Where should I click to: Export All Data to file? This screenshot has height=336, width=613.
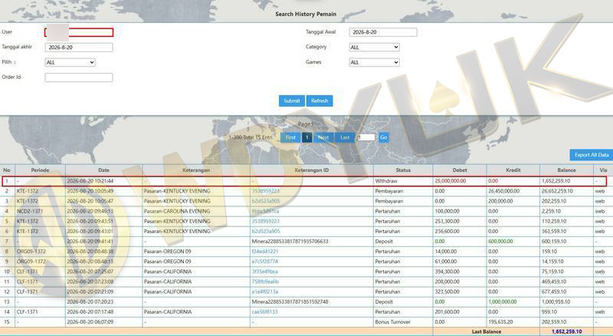pos(592,155)
